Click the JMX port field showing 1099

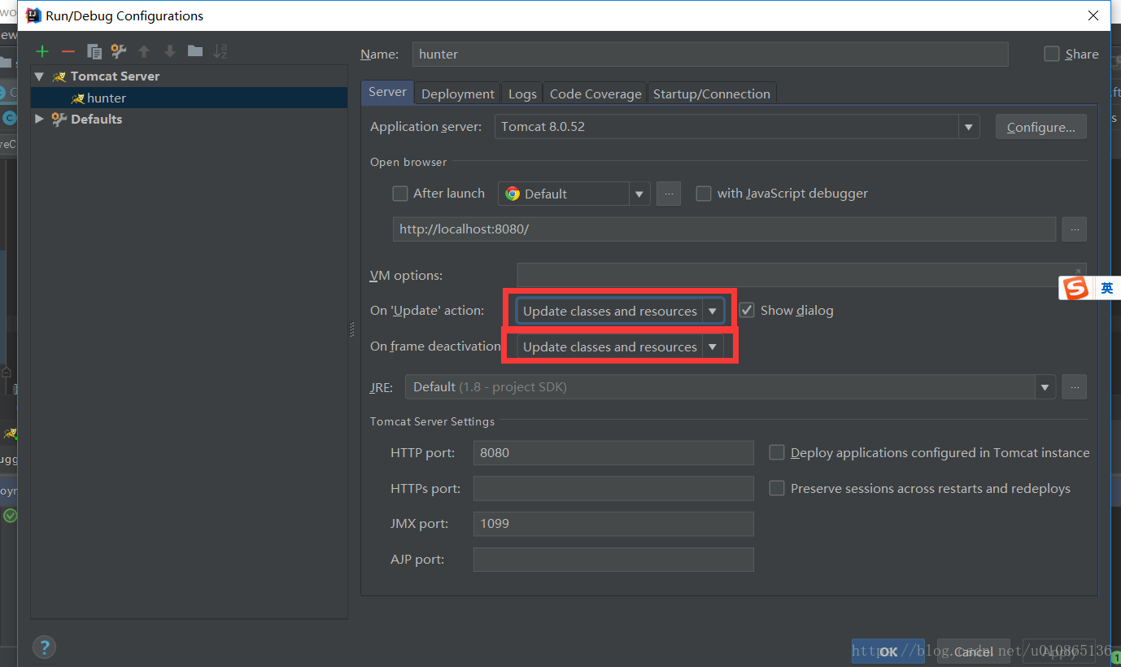tap(613, 524)
